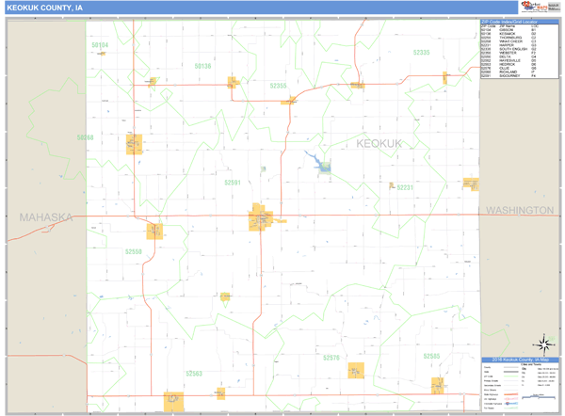Viewport: 565px width, 416px height.
Task: Select the SIGOURNEY row in ZIP index
Action: pyautogui.click(x=509, y=75)
